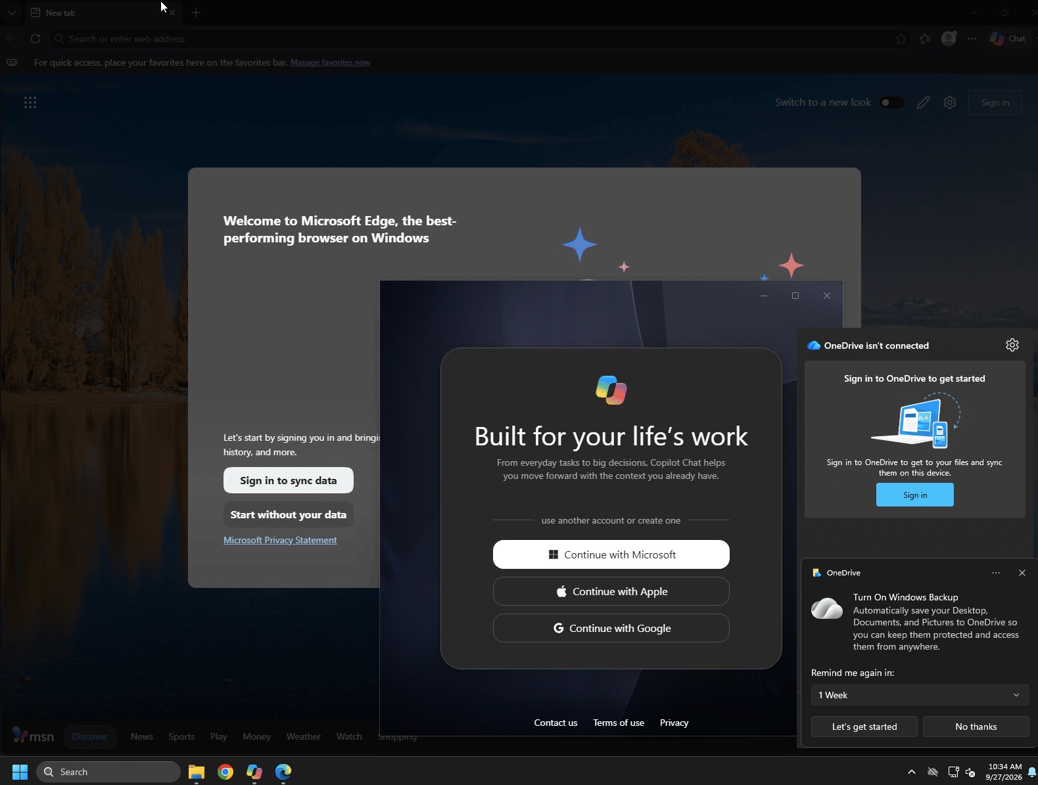Launch Google Chrome from the taskbar
Image resolution: width=1038 pixels, height=785 pixels.
click(225, 772)
